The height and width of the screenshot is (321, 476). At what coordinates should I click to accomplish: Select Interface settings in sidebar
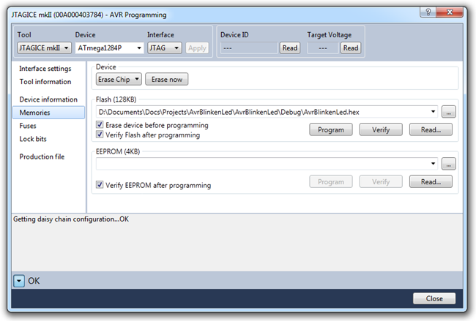click(45, 69)
